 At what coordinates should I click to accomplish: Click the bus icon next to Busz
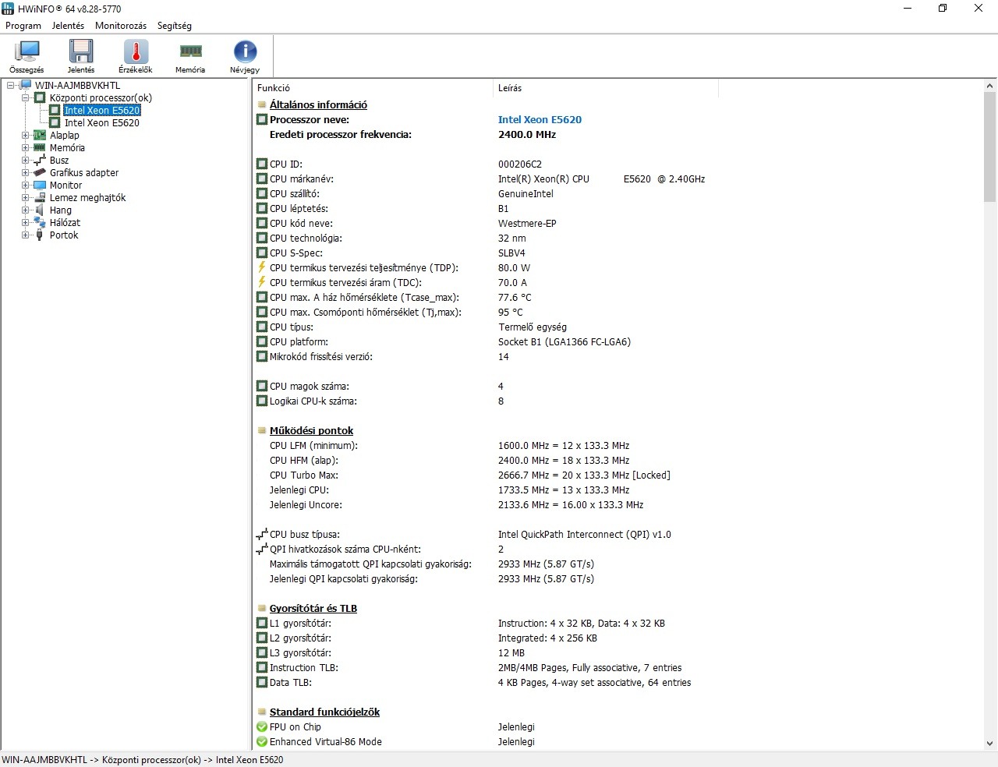coord(40,160)
